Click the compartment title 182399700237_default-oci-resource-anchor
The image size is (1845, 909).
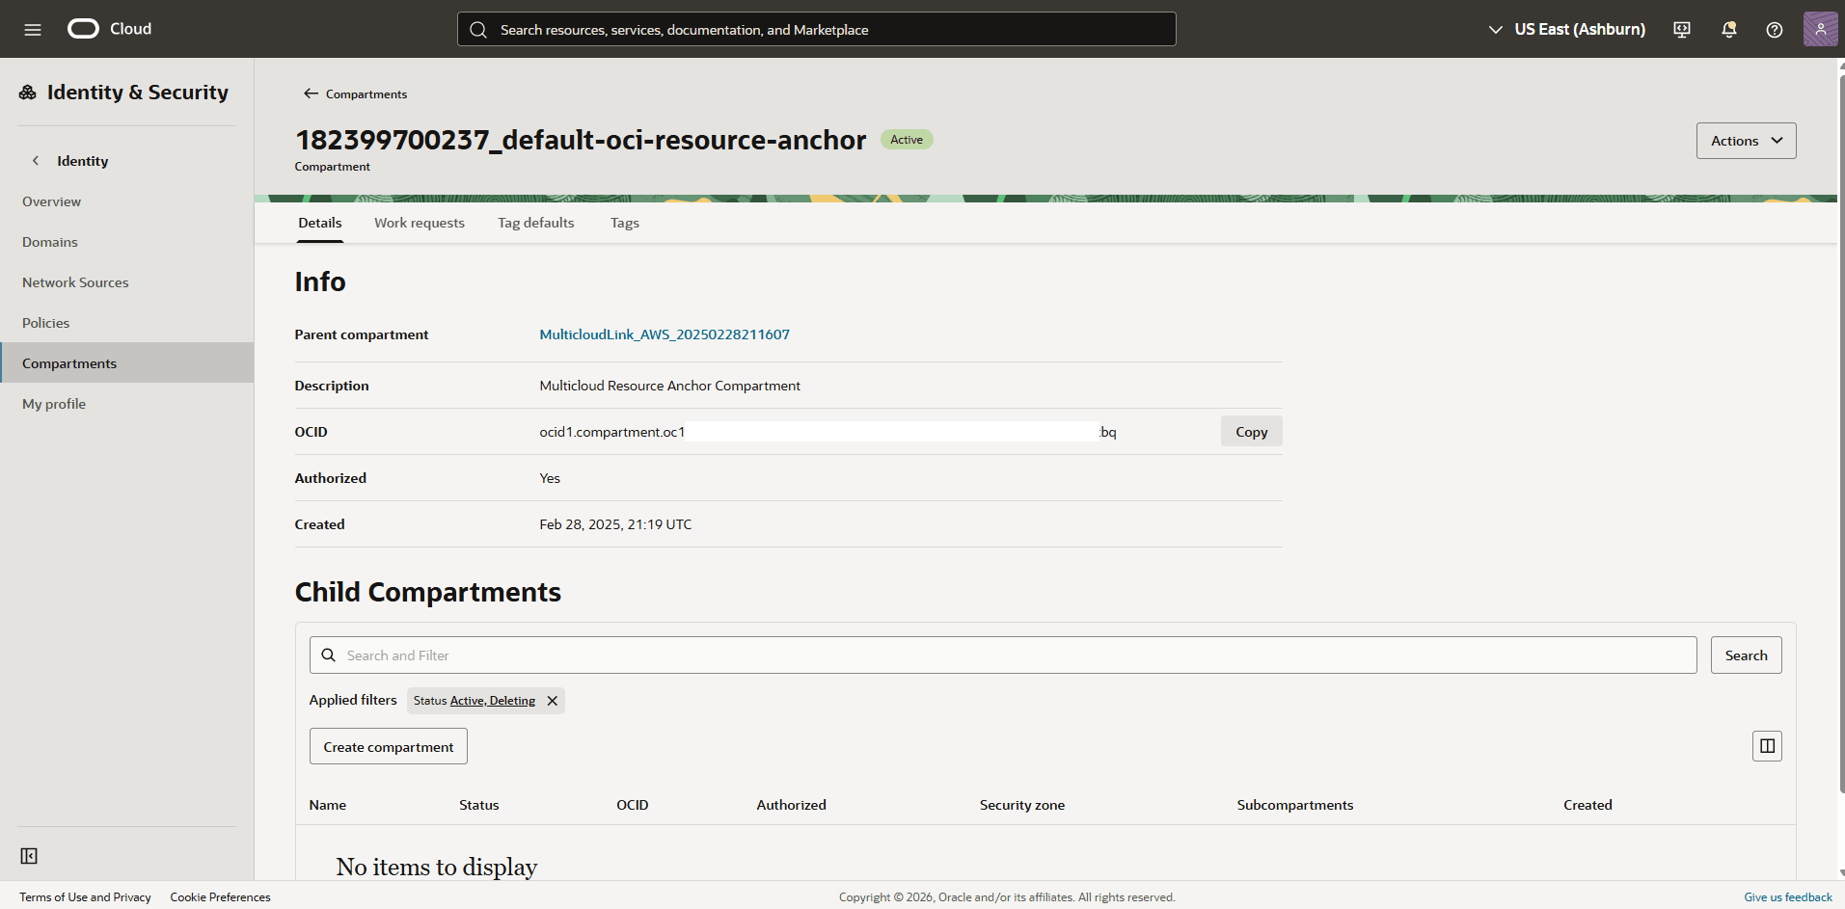pyautogui.click(x=581, y=140)
